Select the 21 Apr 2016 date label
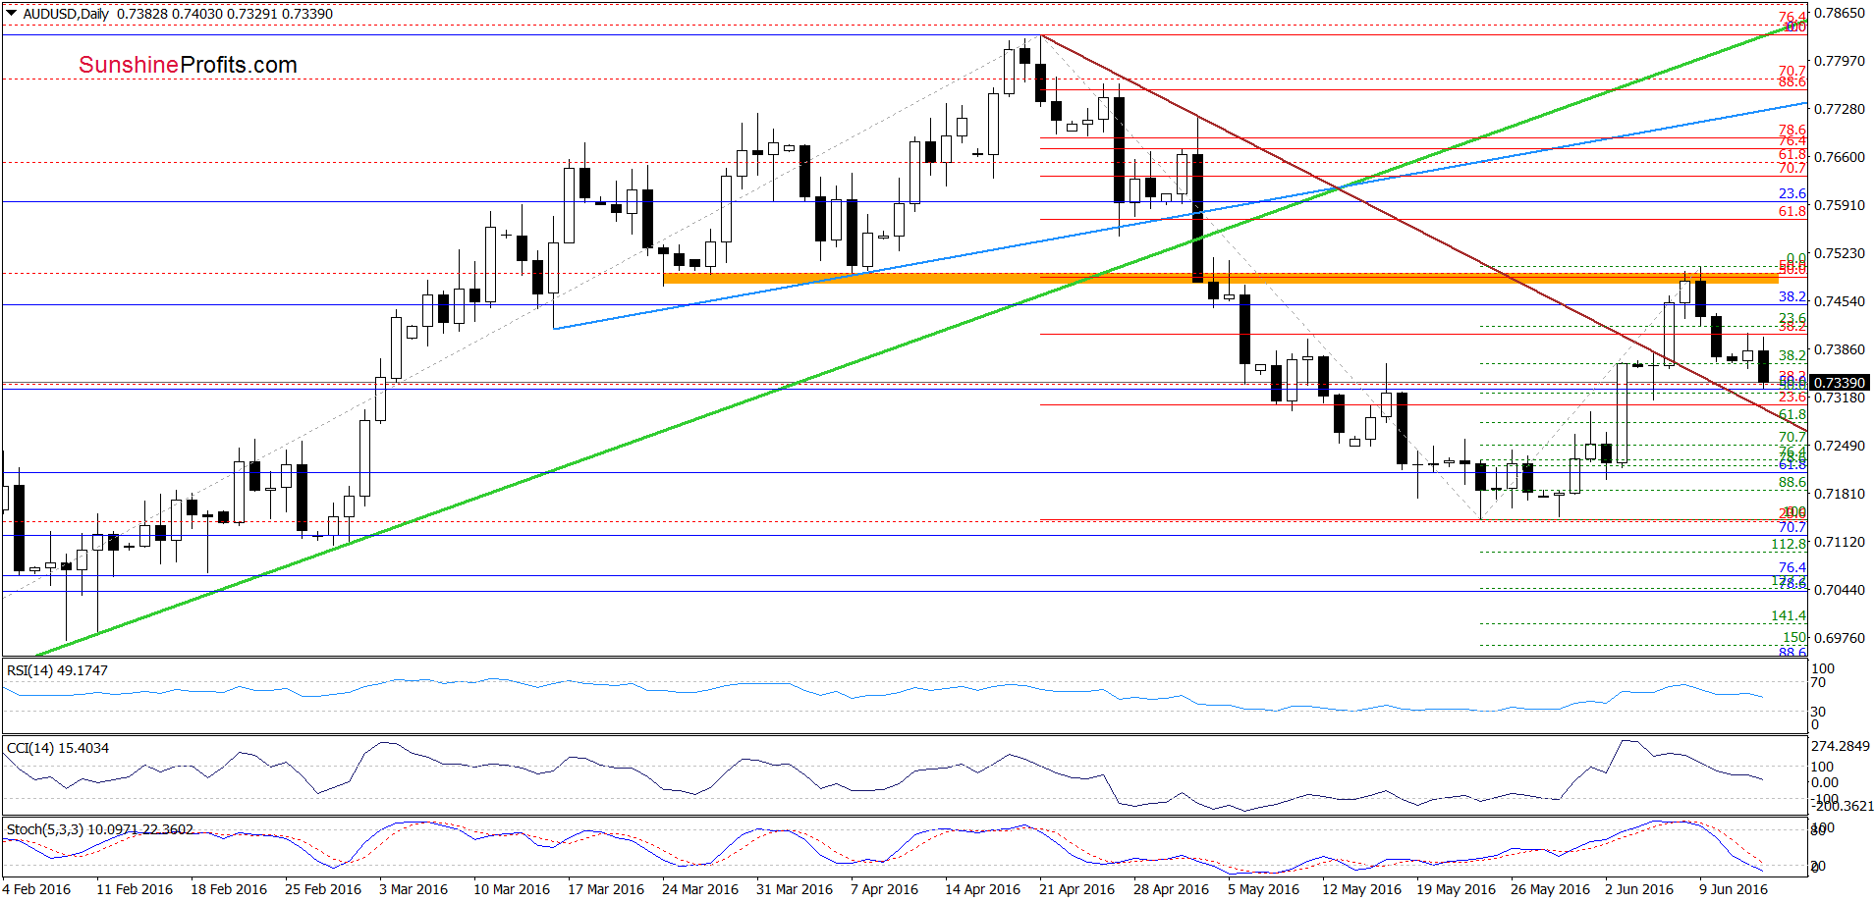1874x903 pixels. (1077, 889)
